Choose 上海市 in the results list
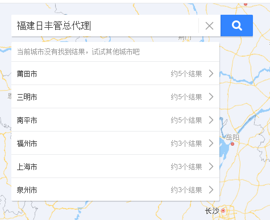 [x=115, y=167]
